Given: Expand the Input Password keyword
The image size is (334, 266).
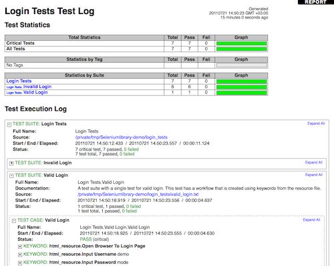Looking at the screenshot, I should click(20, 263).
